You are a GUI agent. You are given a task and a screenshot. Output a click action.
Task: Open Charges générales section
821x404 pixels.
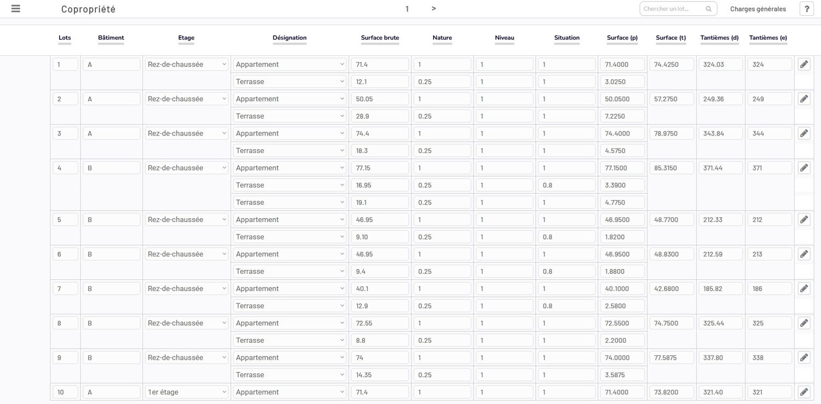pyautogui.click(x=758, y=9)
